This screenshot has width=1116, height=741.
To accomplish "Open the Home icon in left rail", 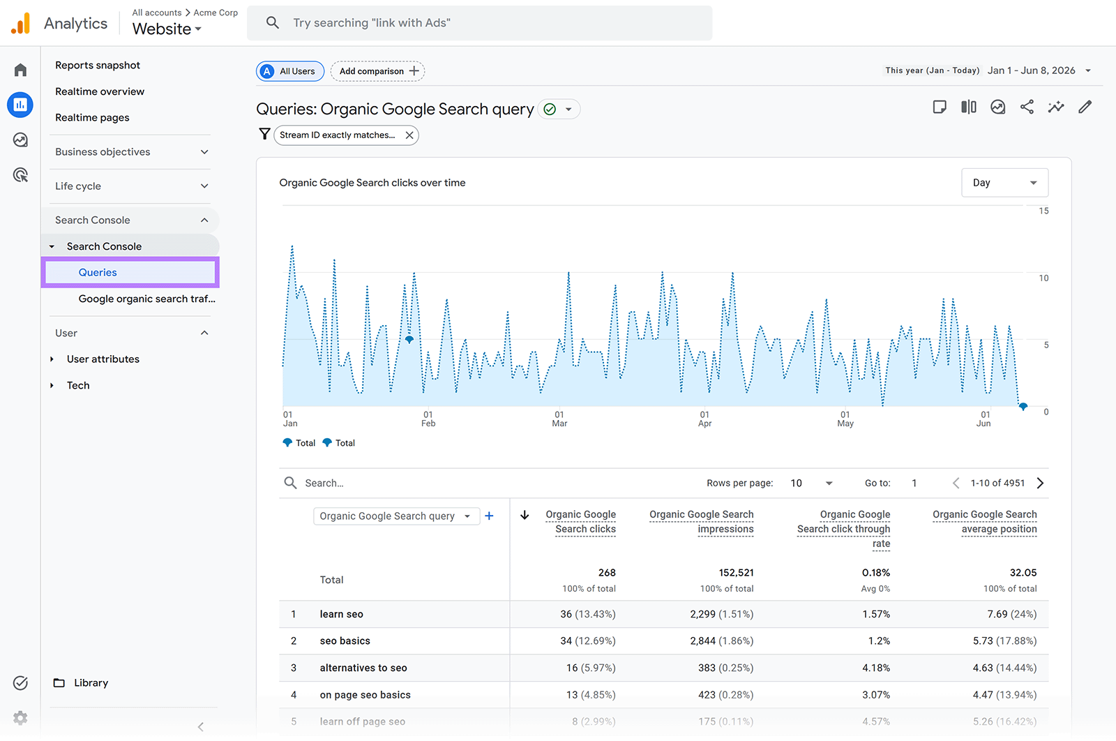I will 20,70.
